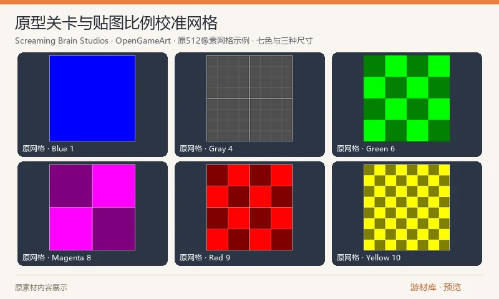Click the footer text '原素材内容展示'
Screen dimensions: 499x299
[x=41, y=288]
